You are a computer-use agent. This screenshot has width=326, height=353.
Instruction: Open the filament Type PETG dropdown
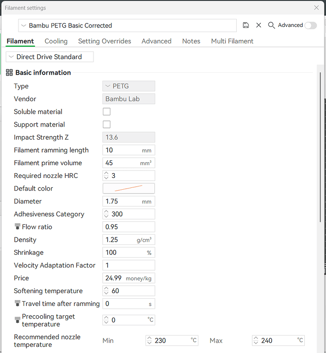point(129,86)
